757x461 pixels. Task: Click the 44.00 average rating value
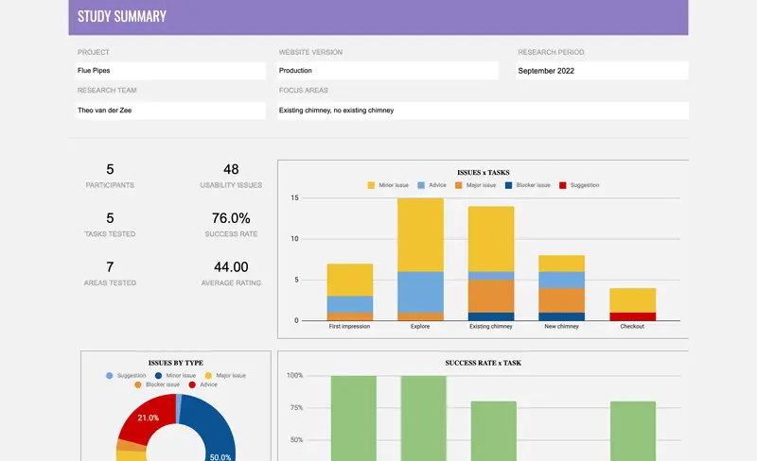pyautogui.click(x=231, y=267)
